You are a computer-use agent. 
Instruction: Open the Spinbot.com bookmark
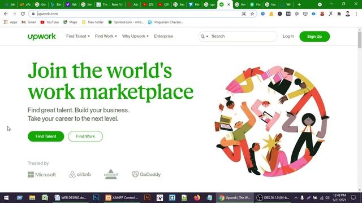(x=126, y=22)
